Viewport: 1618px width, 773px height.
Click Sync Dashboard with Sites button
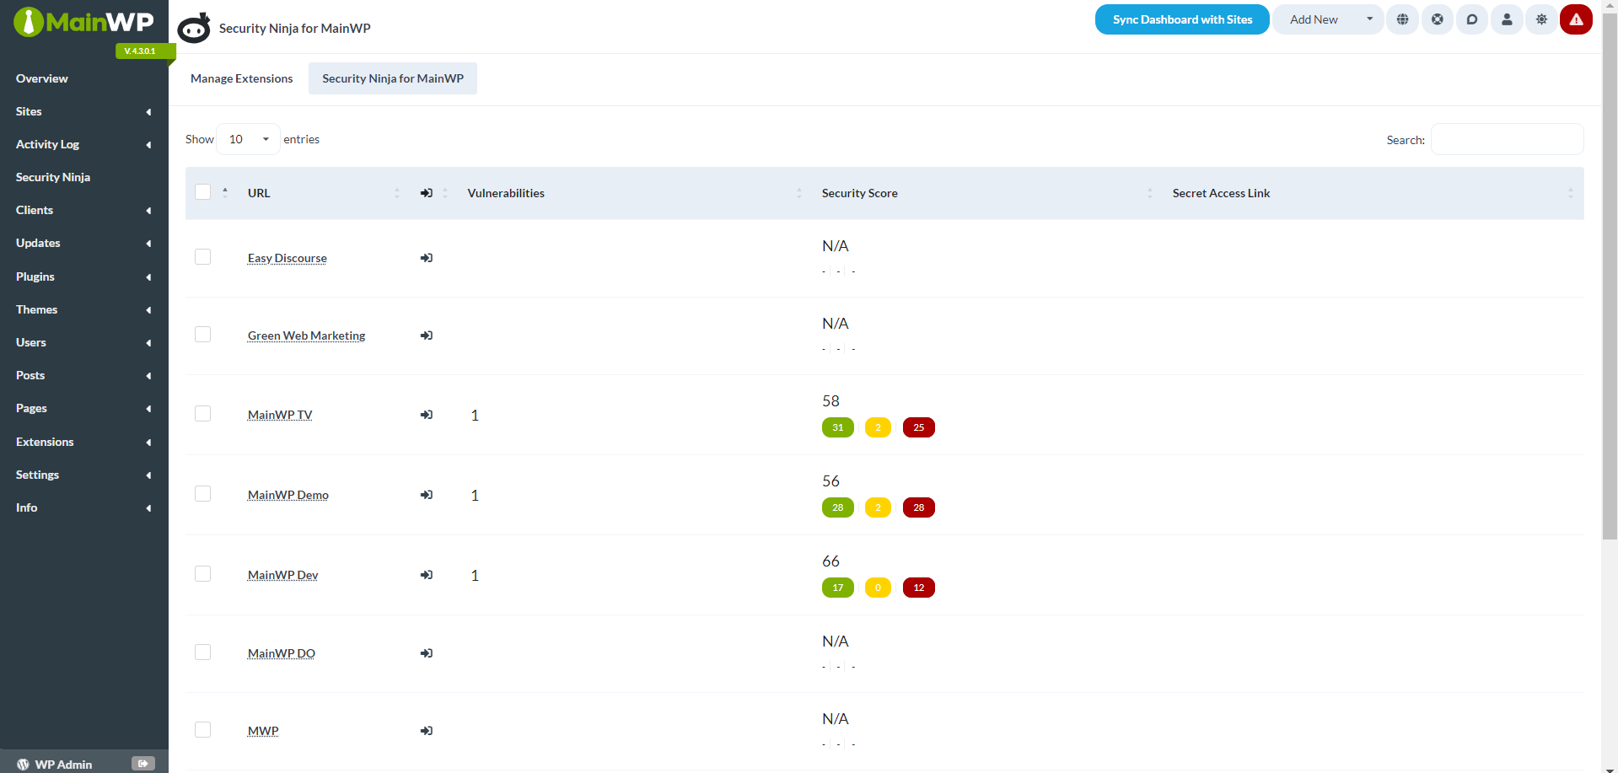[x=1182, y=19]
